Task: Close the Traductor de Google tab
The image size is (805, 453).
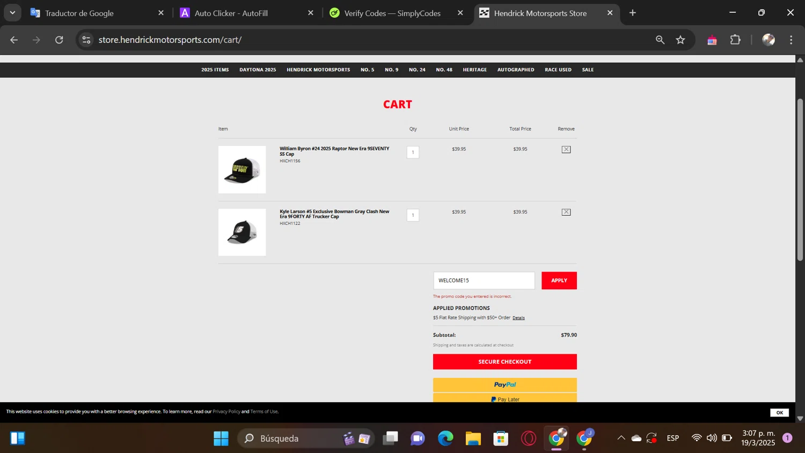Action: coord(161,13)
